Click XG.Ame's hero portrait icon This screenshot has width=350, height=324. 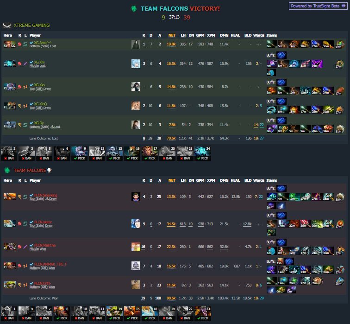(10, 44)
